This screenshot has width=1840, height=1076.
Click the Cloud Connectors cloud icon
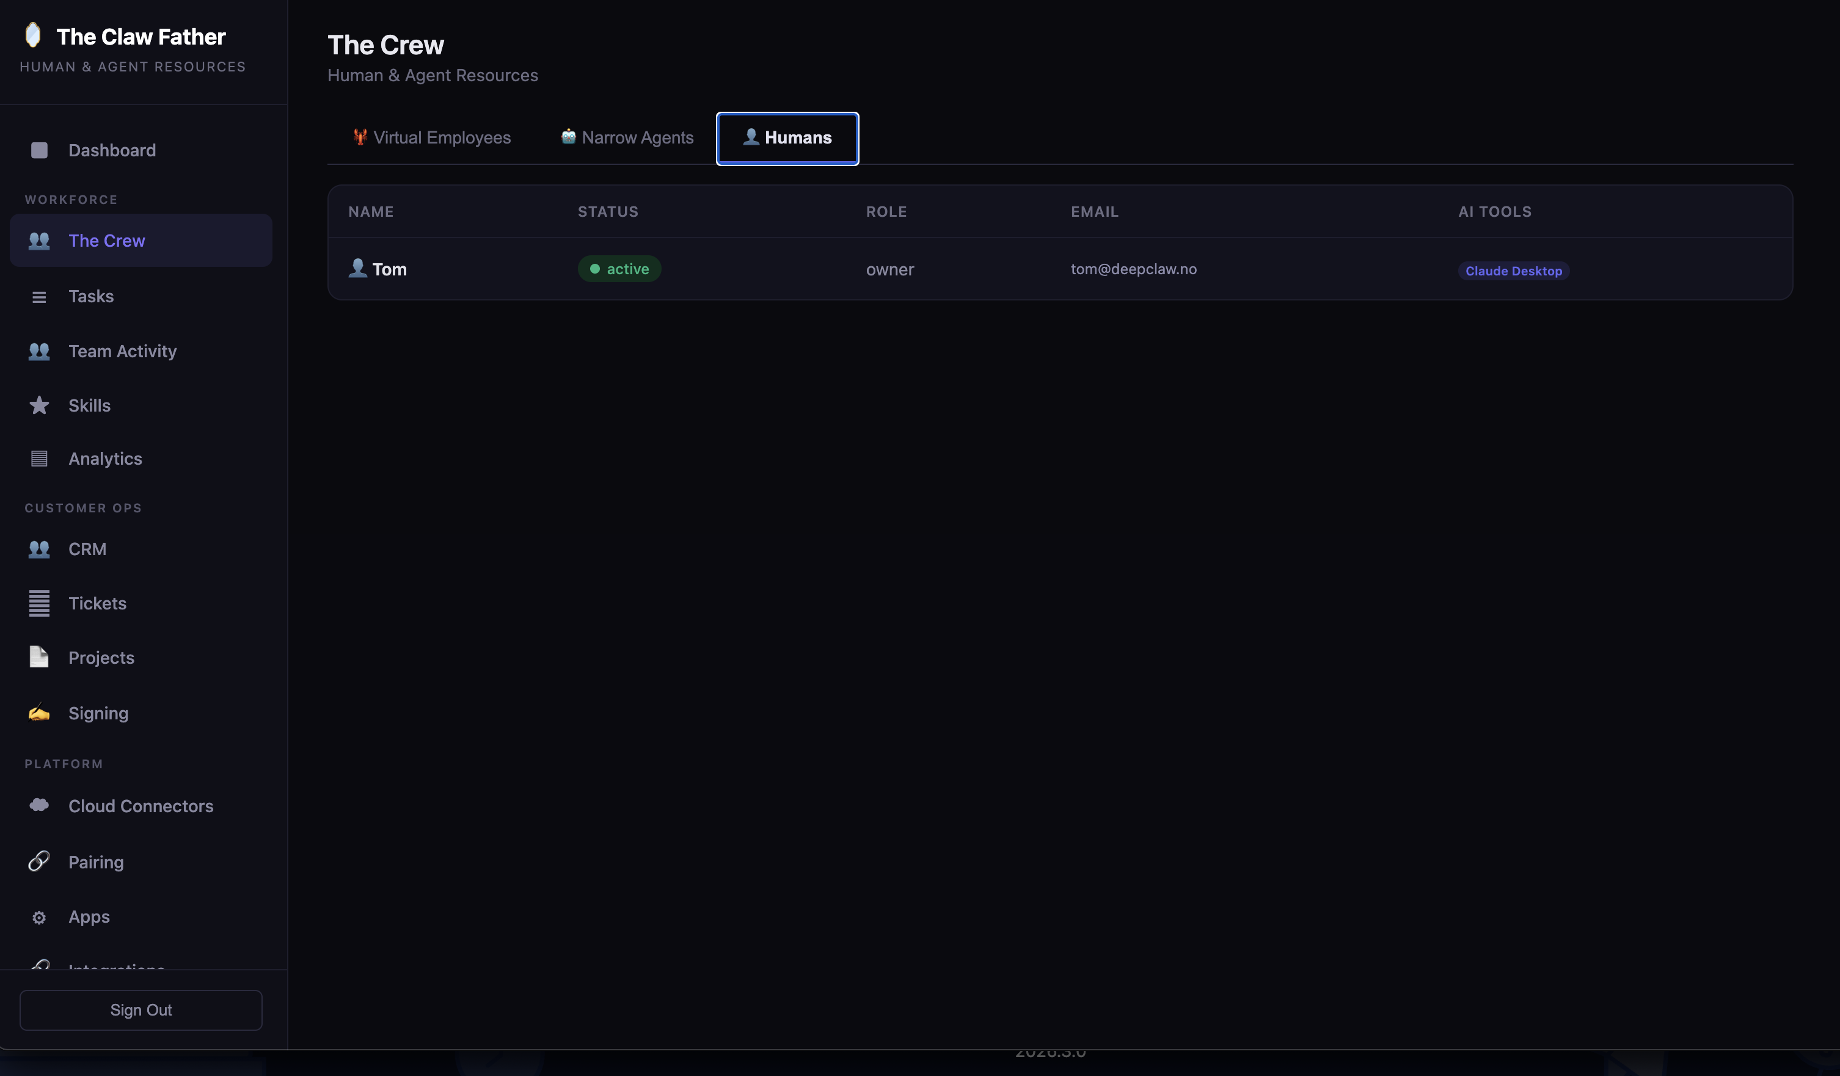38,805
